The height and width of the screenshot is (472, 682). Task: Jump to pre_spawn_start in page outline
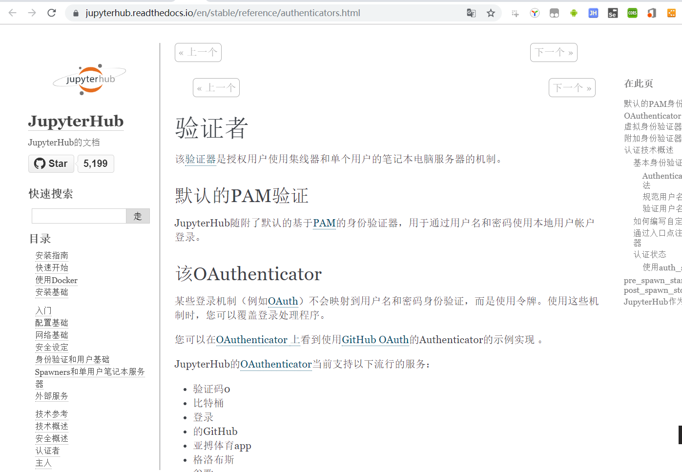click(x=653, y=280)
